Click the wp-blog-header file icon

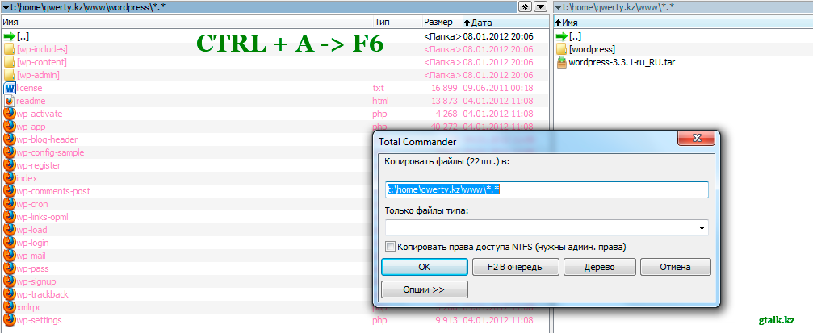coord(10,139)
